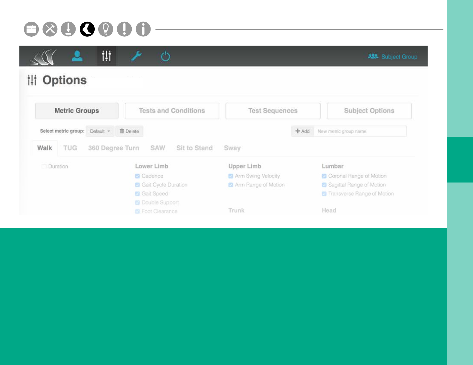Click the download arrow circle icon
473x365 pixels.
(68, 29)
